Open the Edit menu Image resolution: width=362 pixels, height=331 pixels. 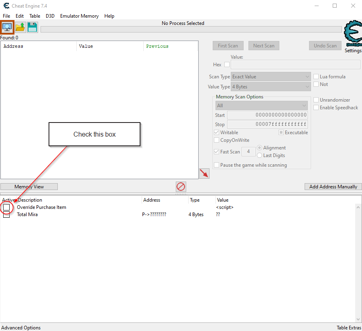point(20,16)
